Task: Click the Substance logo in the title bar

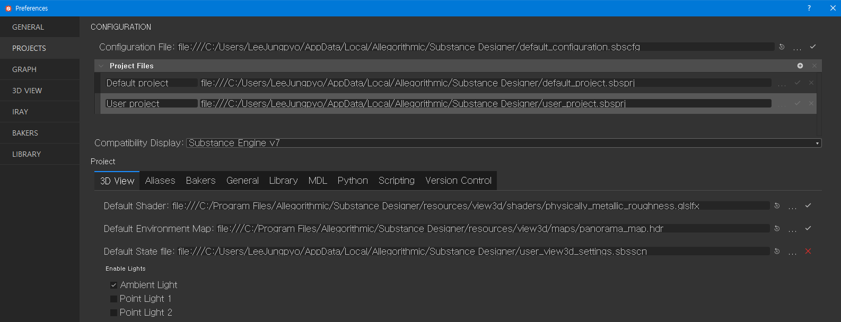Action: coord(8,8)
